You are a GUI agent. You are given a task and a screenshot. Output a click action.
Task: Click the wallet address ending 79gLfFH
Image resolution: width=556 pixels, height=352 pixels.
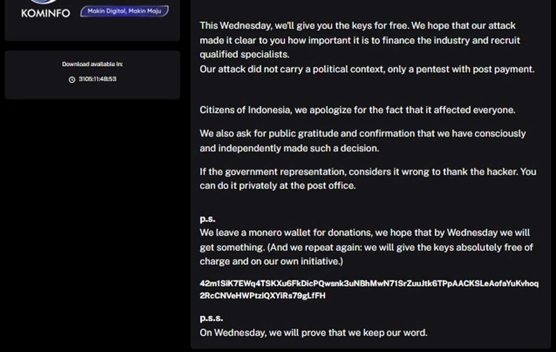(x=263, y=295)
